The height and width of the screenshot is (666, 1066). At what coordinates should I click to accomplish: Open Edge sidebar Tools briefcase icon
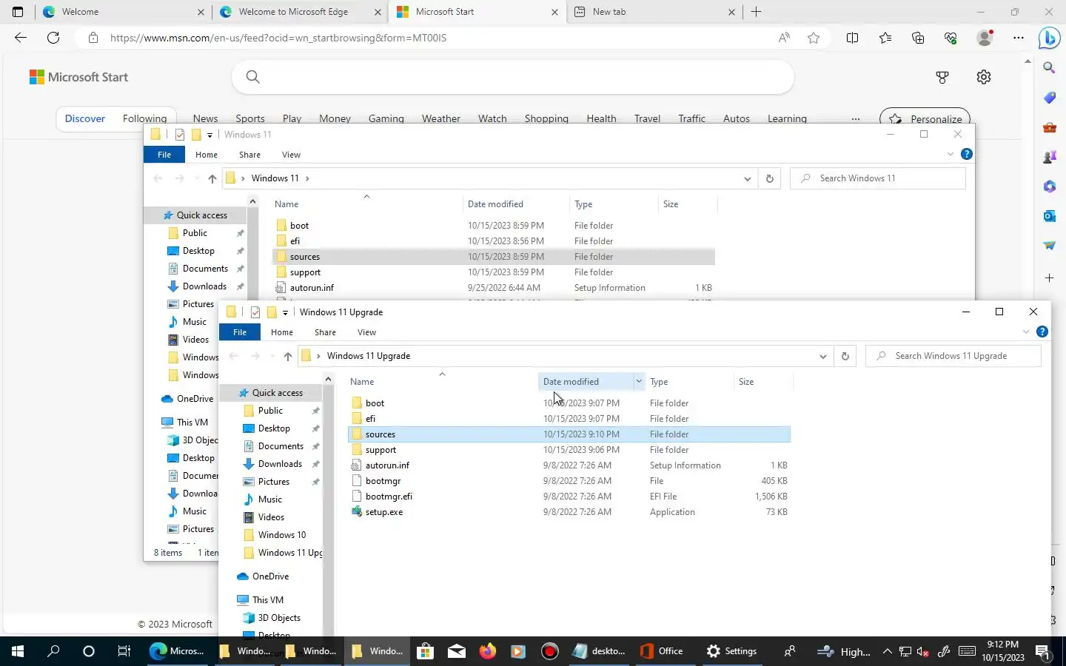pos(1049,127)
